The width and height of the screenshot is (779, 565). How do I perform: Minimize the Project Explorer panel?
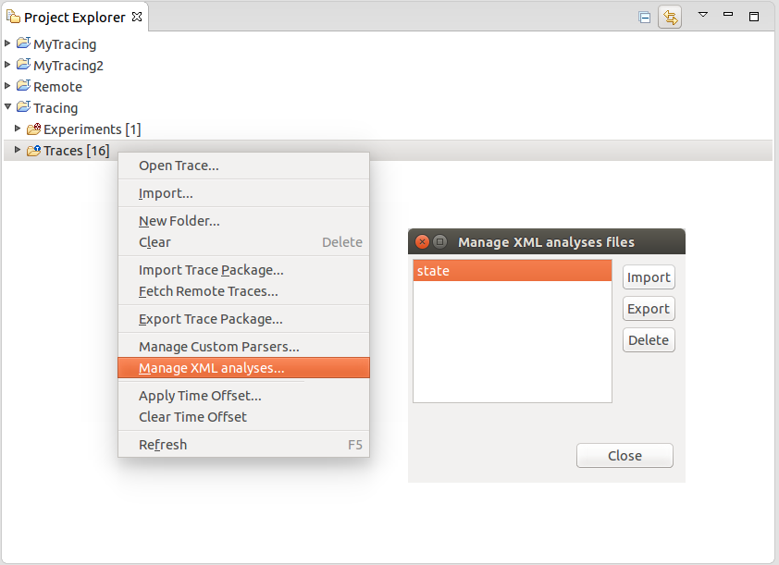[x=728, y=15]
